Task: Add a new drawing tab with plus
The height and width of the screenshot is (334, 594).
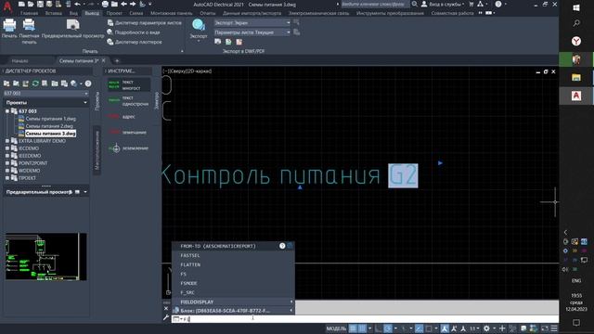Action: click(x=117, y=60)
